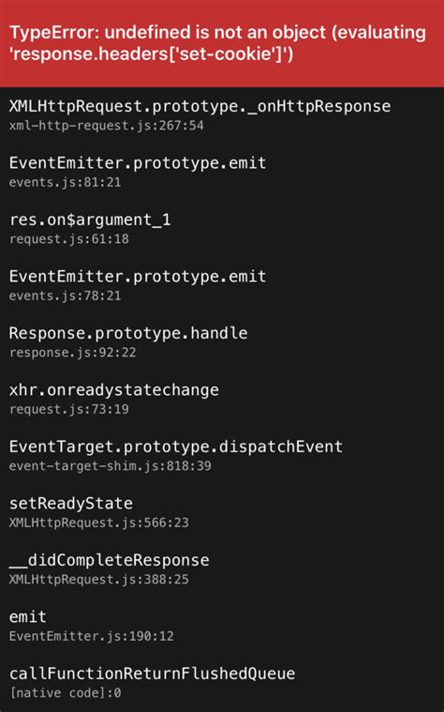Open response.js:92:22 source location
Screen dimensions: 444x712
tap(72, 353)
